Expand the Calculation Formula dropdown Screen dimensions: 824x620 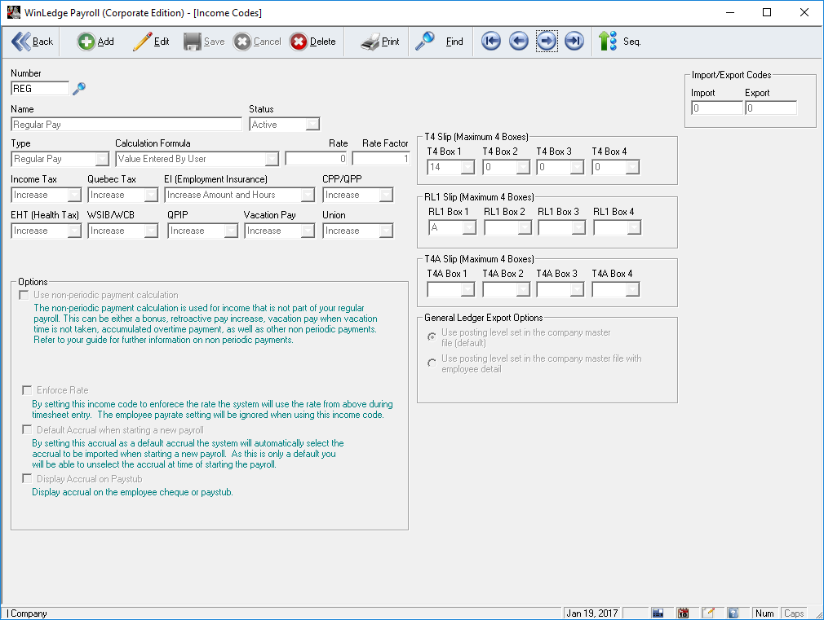(x=272, y=159)
